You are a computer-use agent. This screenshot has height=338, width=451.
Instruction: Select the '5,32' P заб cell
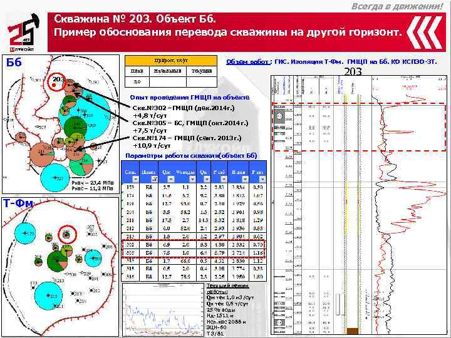click(219, 220)
